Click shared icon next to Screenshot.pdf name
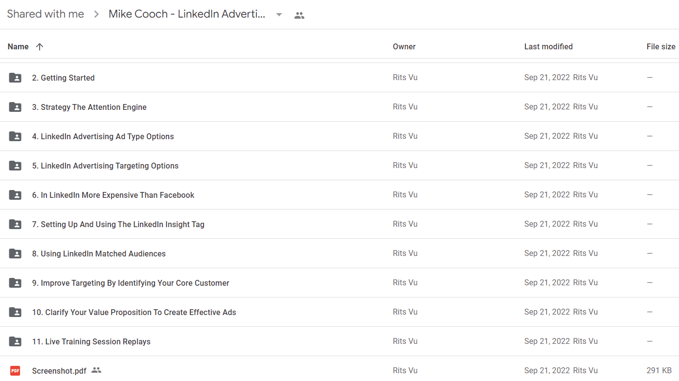The image size is (679, 381). click(x=96, y=370)
